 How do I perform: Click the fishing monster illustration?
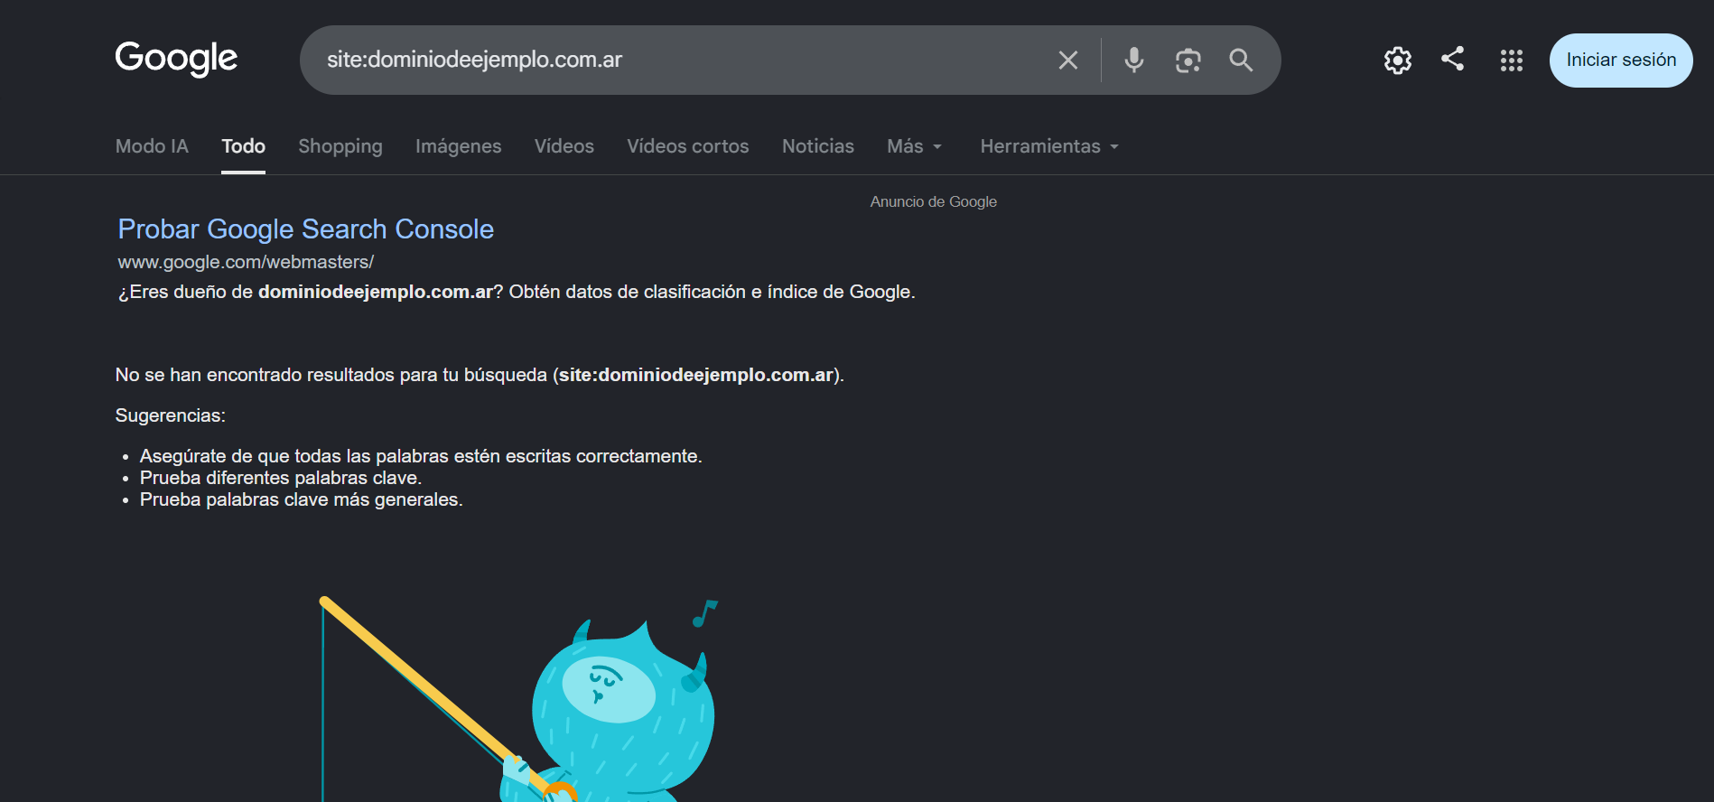pyautogui.click(x=519, y=699)
